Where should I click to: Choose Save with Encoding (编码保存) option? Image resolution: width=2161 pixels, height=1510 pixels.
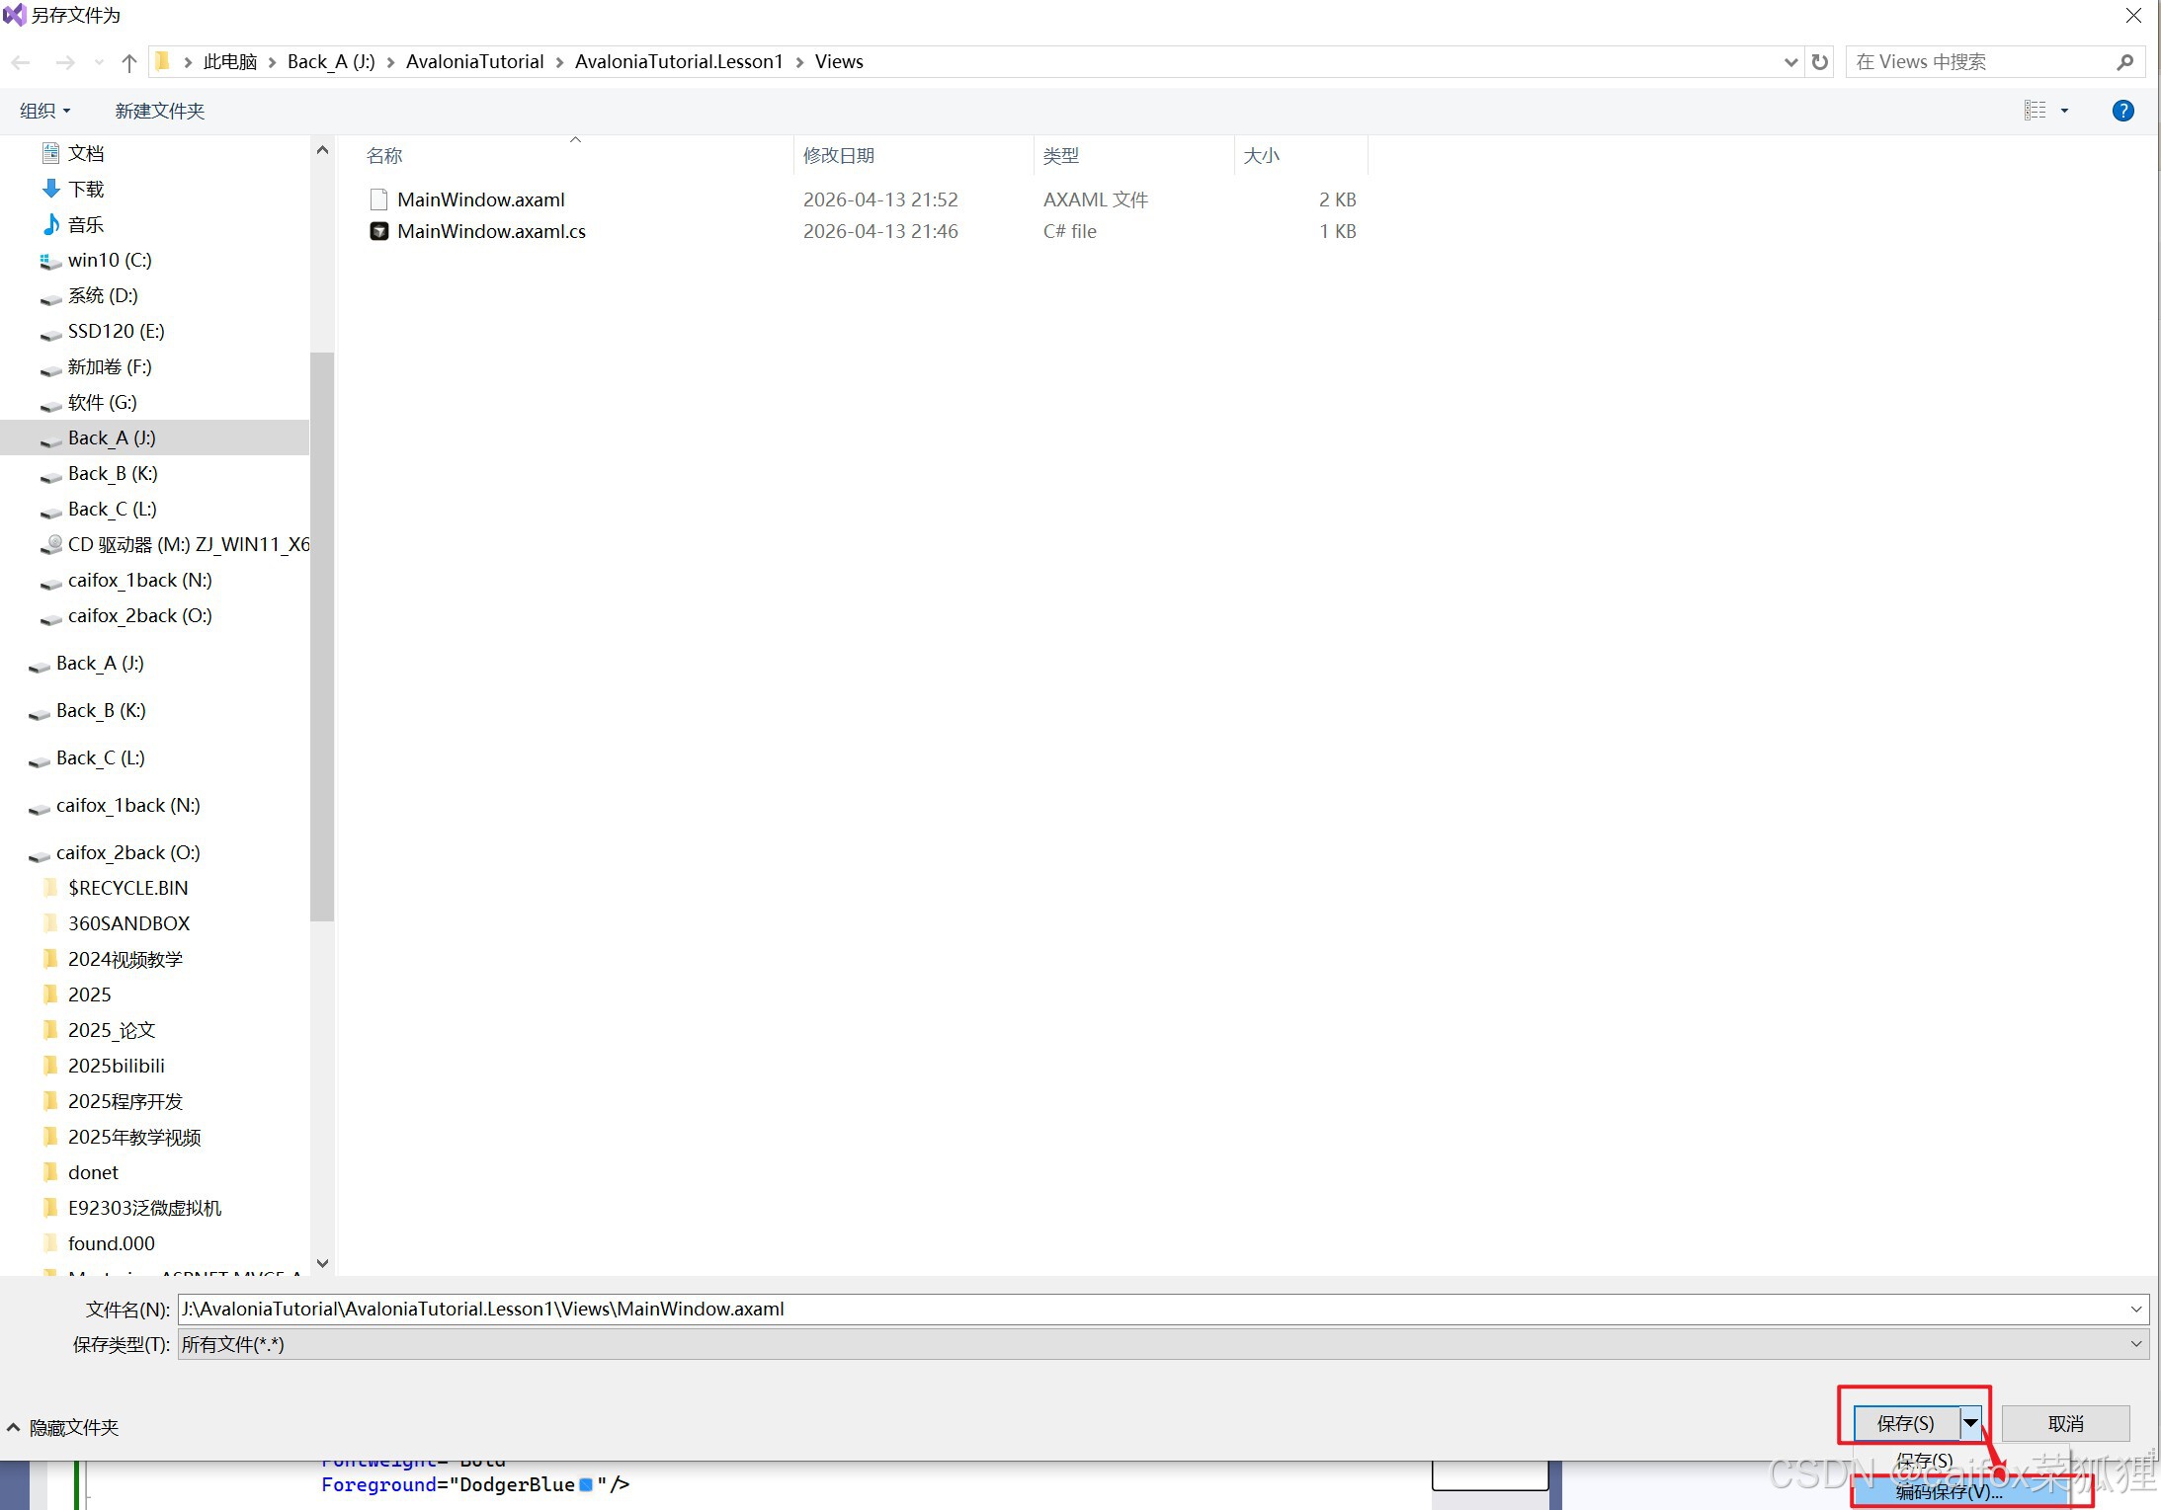1949,1491
